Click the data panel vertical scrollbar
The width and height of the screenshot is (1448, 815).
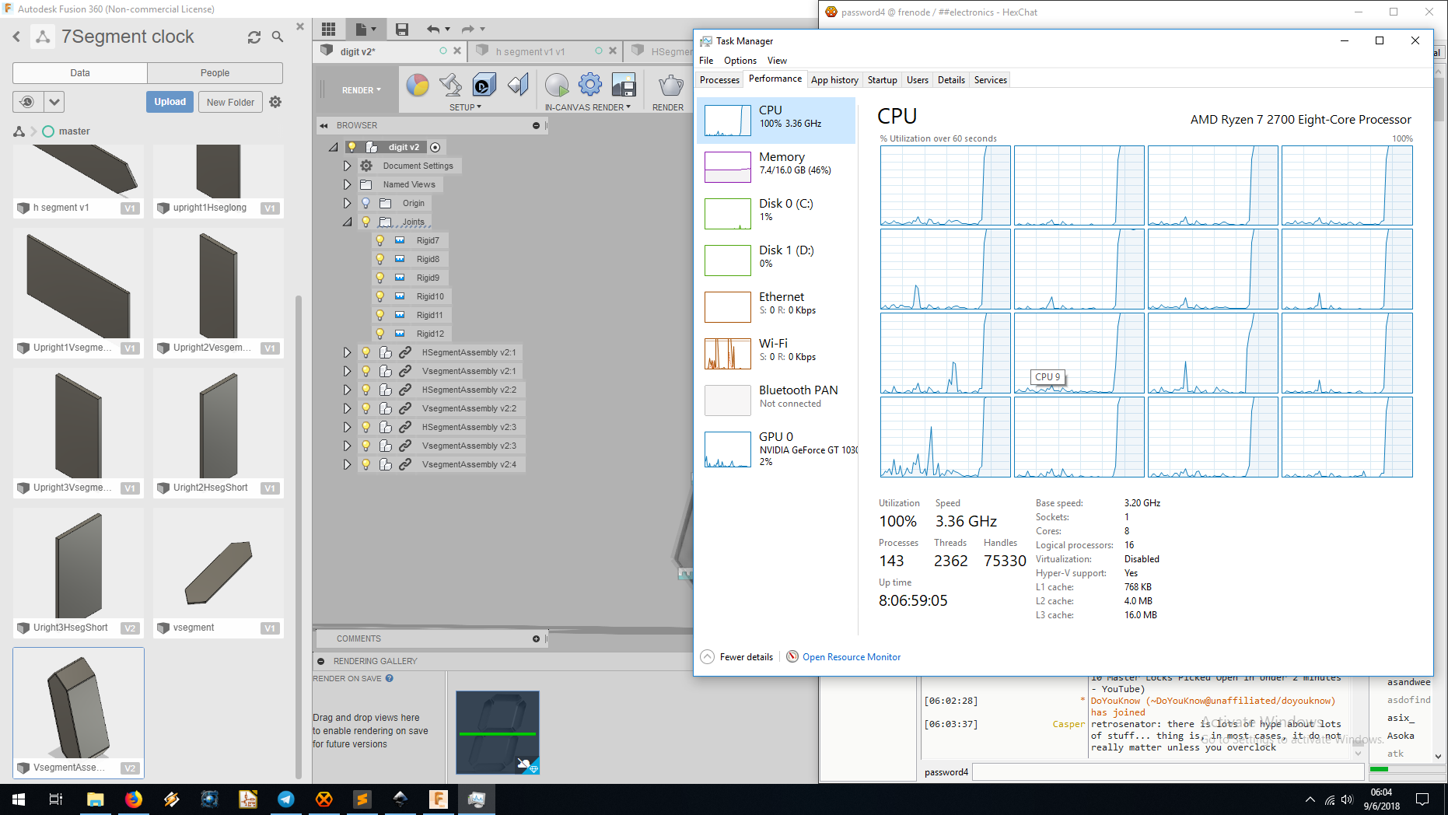point(299,537)
